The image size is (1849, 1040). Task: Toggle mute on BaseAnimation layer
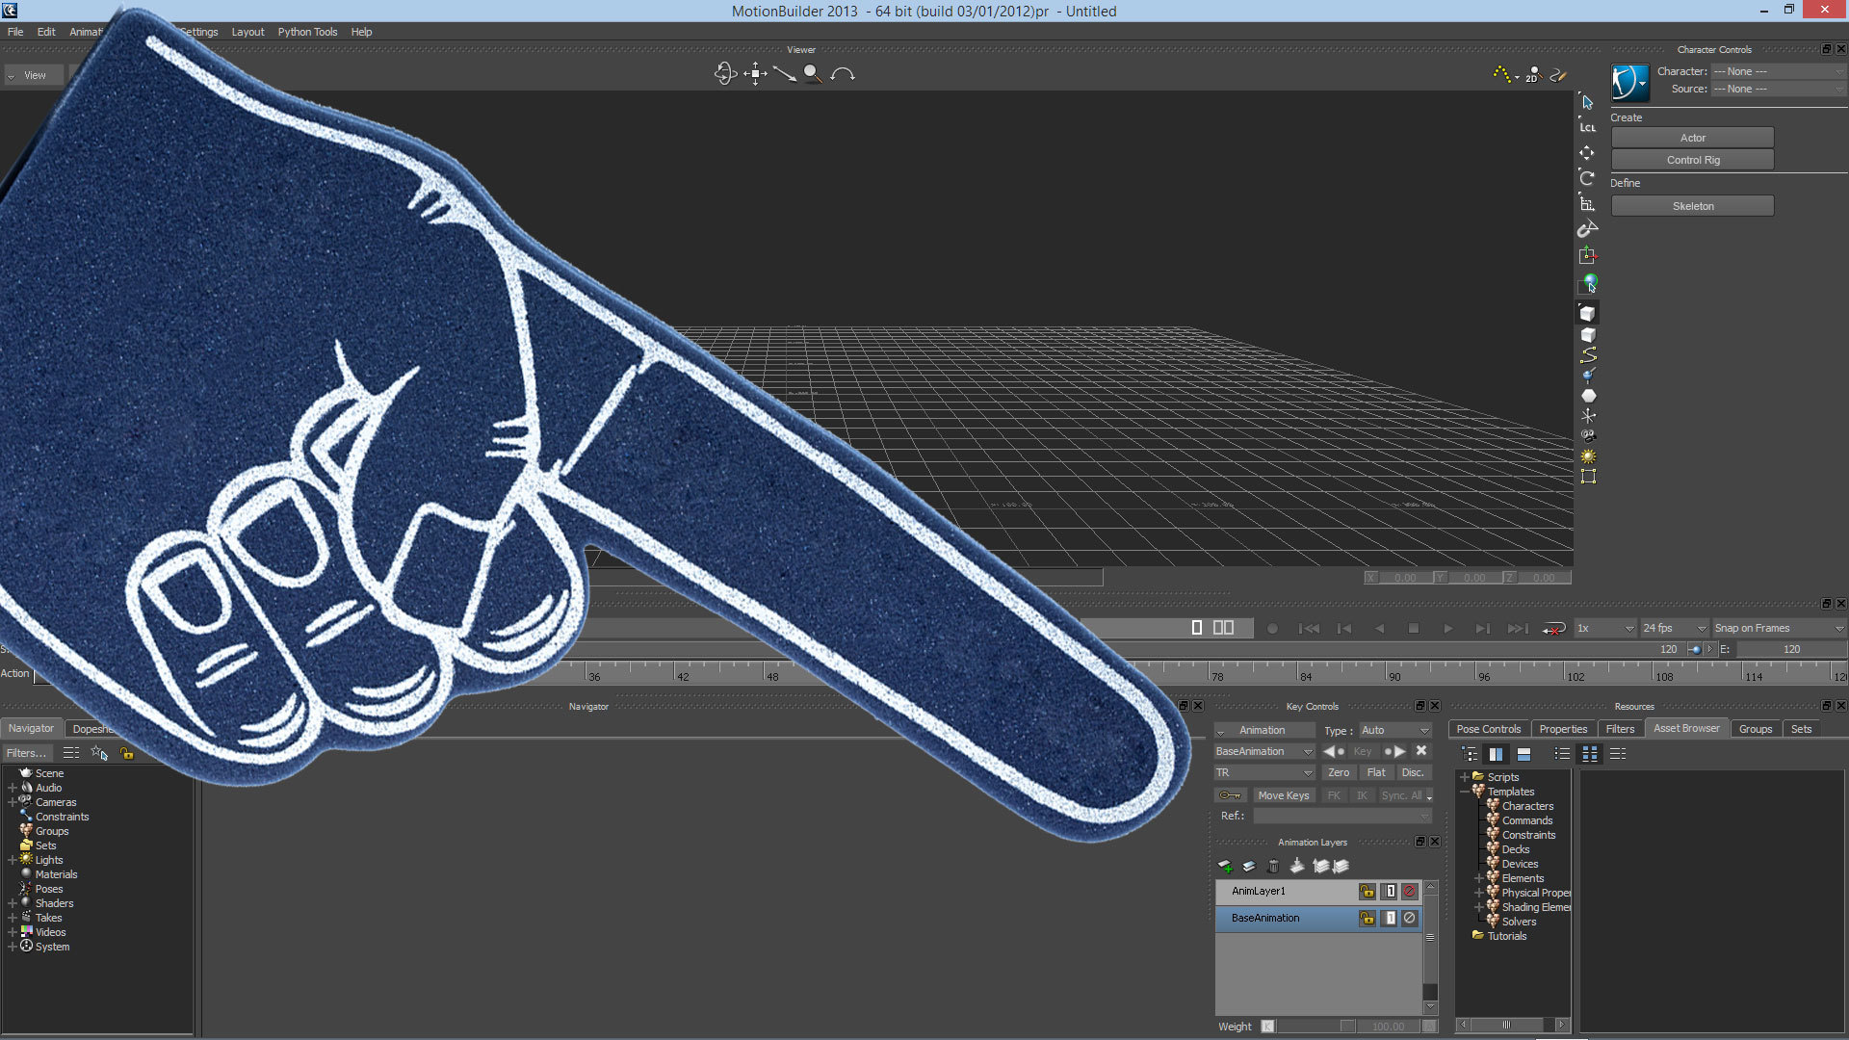click(1410, 919)
